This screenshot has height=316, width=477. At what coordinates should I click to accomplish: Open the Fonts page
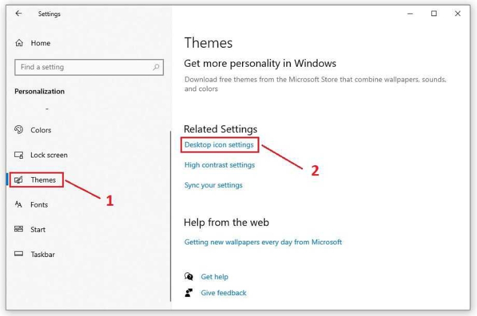[39, 205]
